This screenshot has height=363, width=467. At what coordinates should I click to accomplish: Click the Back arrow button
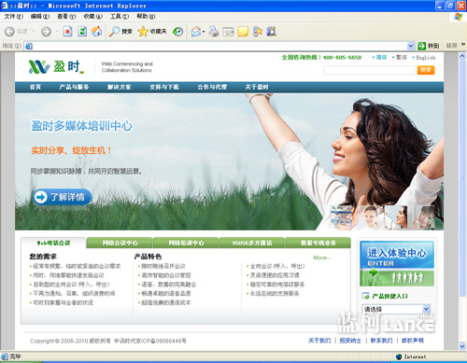click(x=9, y=31)
